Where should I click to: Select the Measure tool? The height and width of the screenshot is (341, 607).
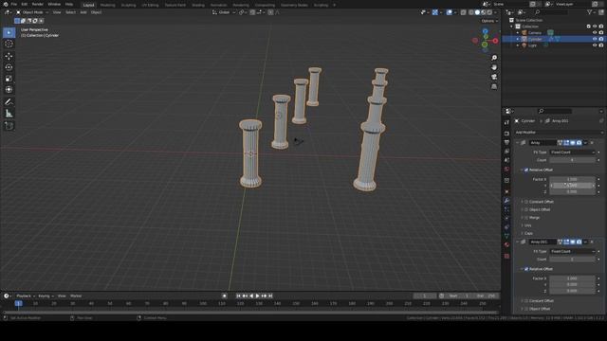coord(9,114)
